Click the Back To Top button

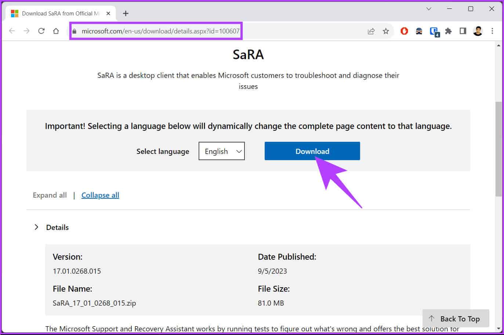(456, 318)
